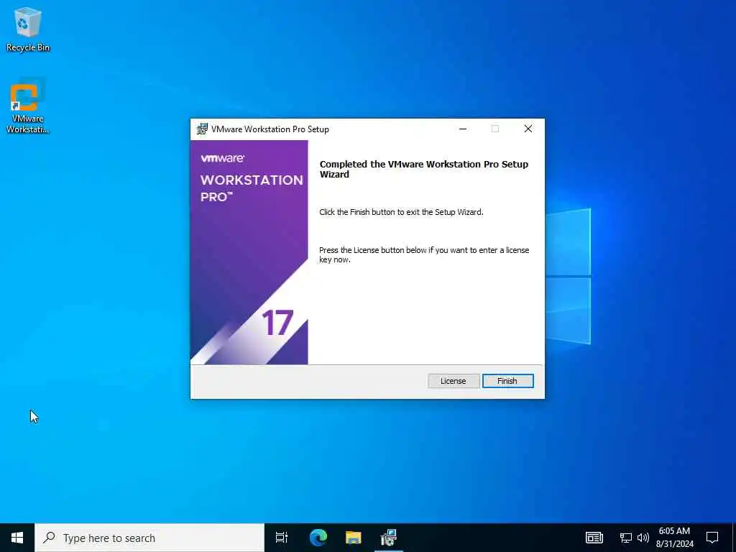Image resolution: width=736 pixels, height=552 pixels.
Task: Click the 'VMware Workstation Pro Setup' window title
Action: tap(270, 129)
